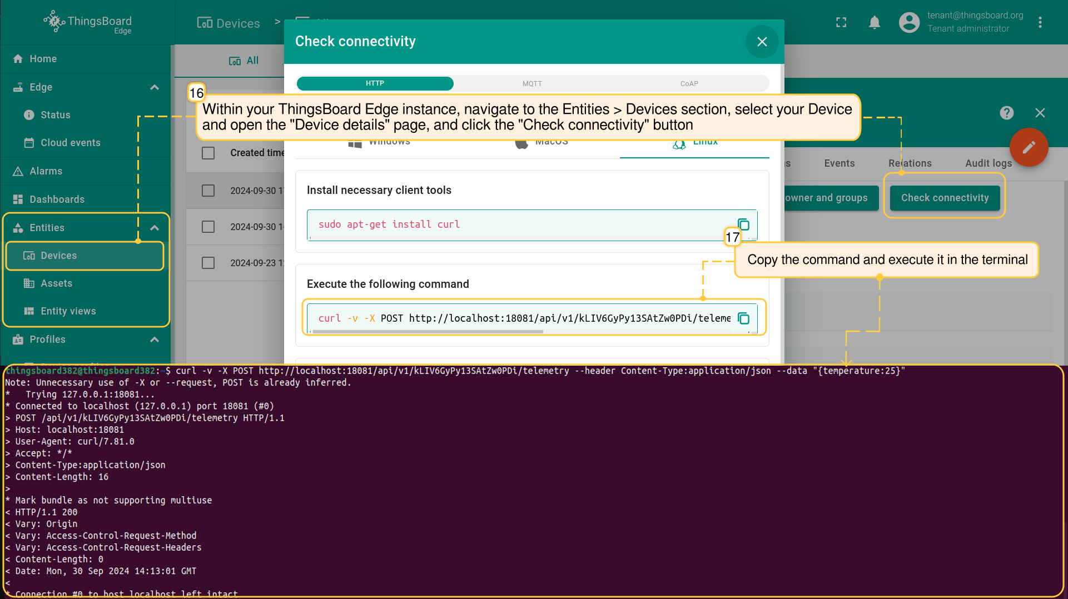Collapse the Profiles sidebar section
The image size is (1068, 599).
[155, 340]
